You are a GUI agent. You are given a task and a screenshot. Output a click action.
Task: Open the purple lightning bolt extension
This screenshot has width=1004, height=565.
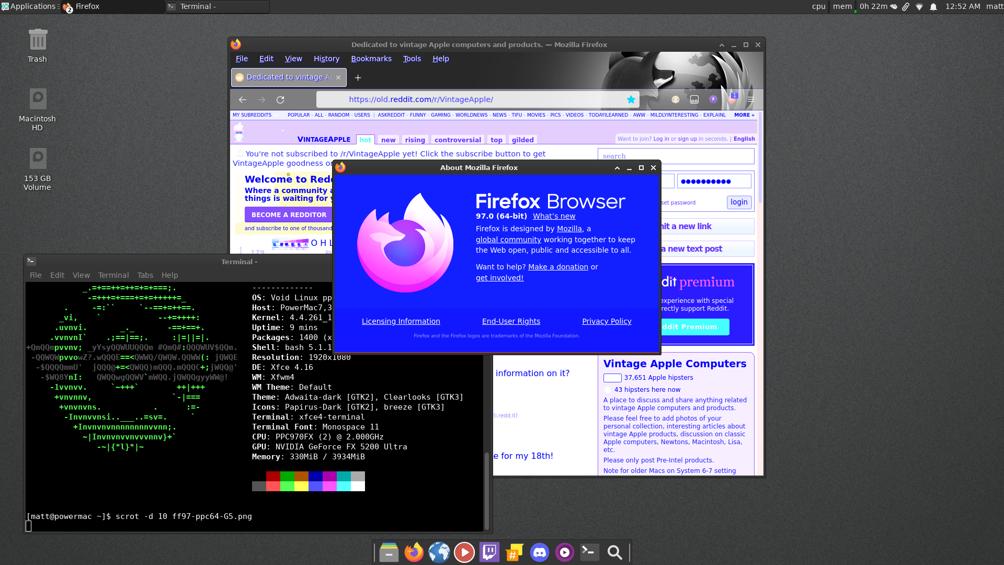coord(713,99)
